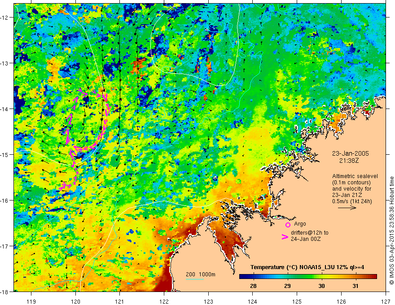This screenshot has width=395, height=305.
Task: Click the latitude axis label '-14'
Action: [x=4, y=109]
